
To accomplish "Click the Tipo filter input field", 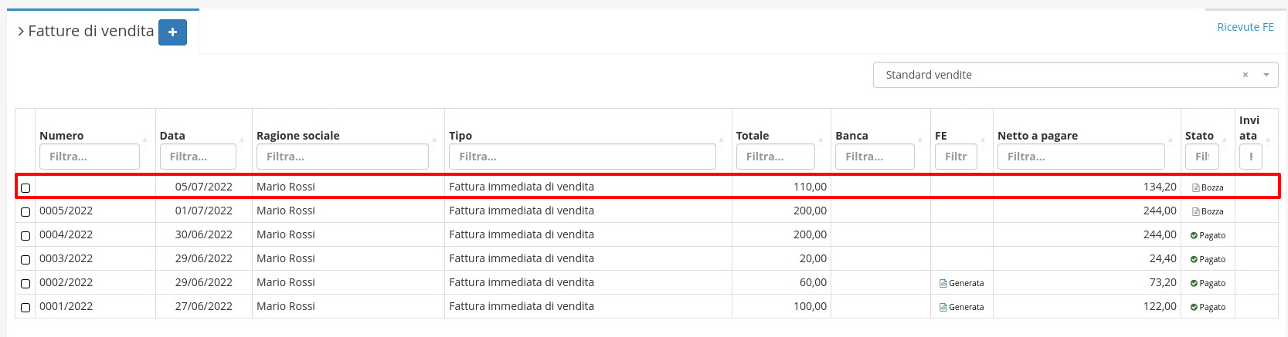I will coord(582,157).
